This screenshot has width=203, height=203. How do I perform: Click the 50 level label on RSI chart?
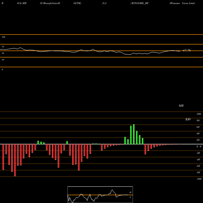[x=3, y=53]
